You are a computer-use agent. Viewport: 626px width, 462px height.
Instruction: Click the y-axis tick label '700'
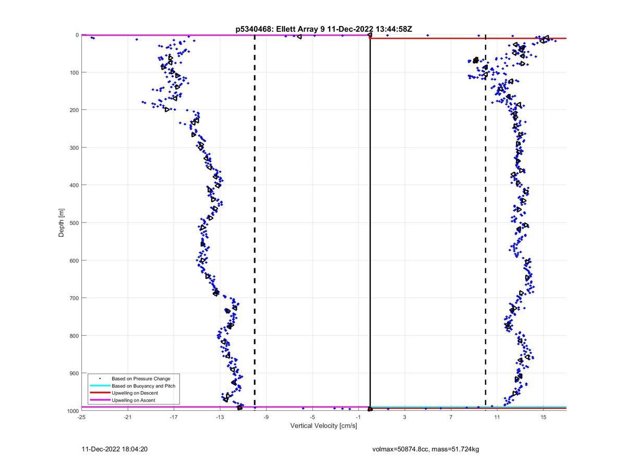(x=74, y=298)
